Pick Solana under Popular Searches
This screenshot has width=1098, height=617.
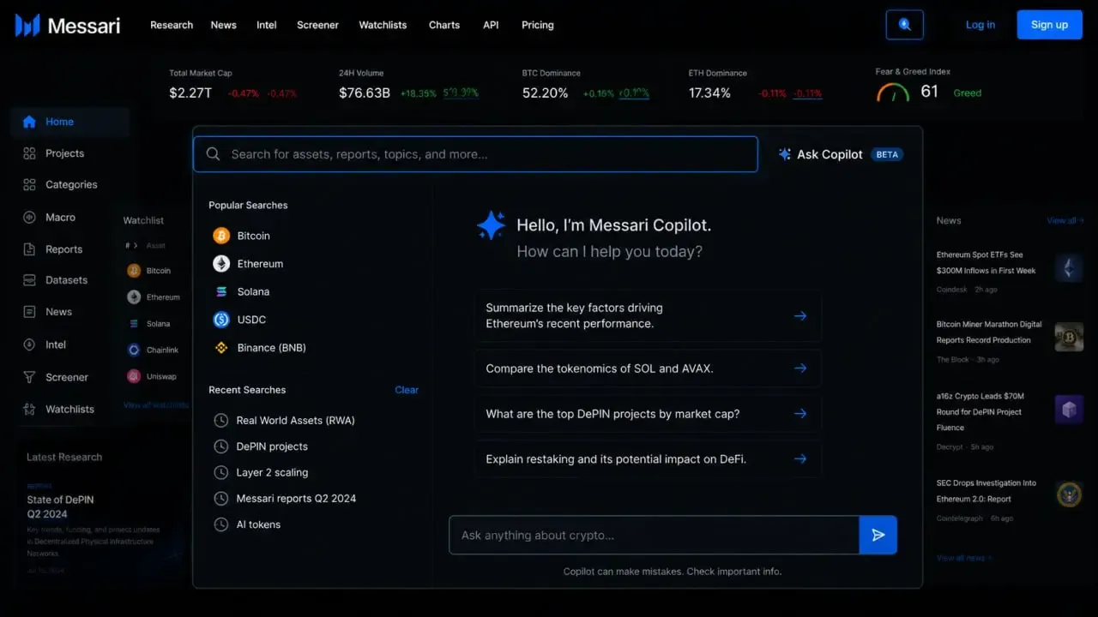tap(242, 291)
